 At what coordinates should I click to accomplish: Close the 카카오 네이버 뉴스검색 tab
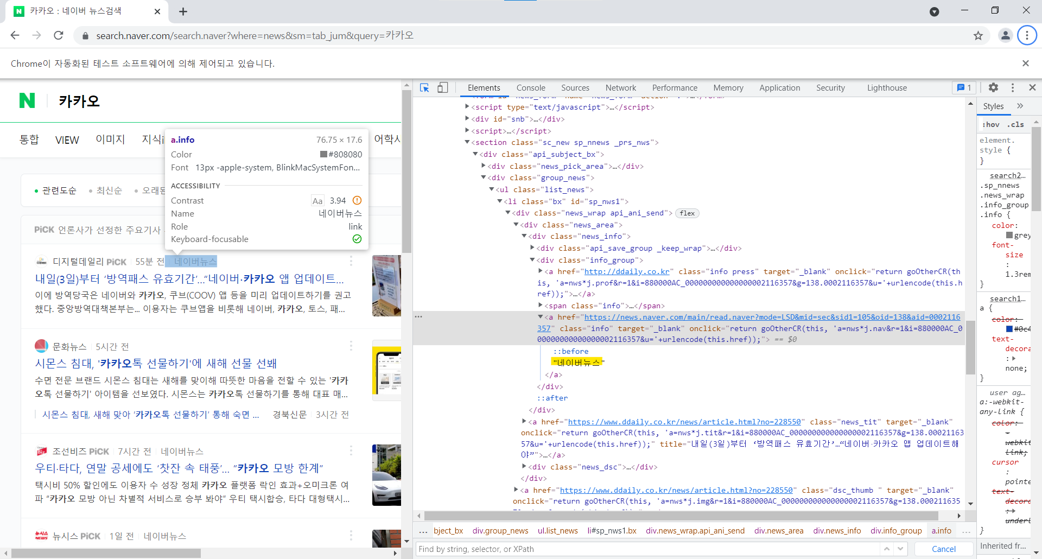(157, 11)
